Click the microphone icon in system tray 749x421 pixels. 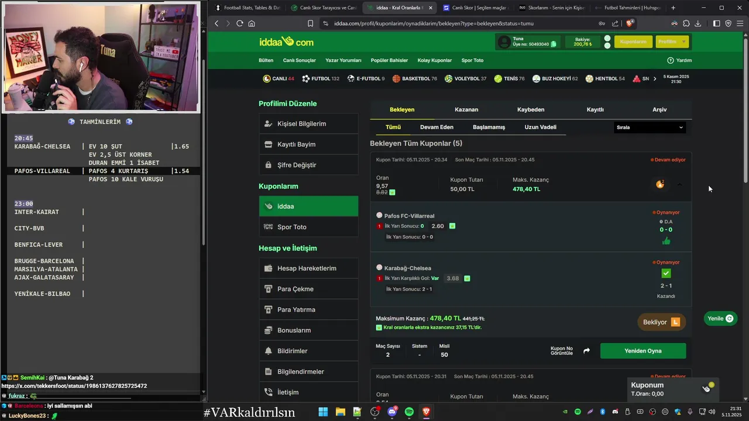coord(690,412)
